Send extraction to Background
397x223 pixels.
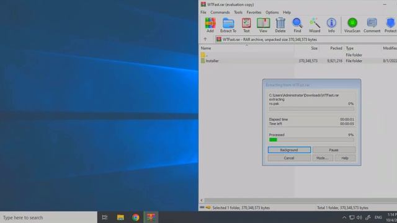[289, 150]
